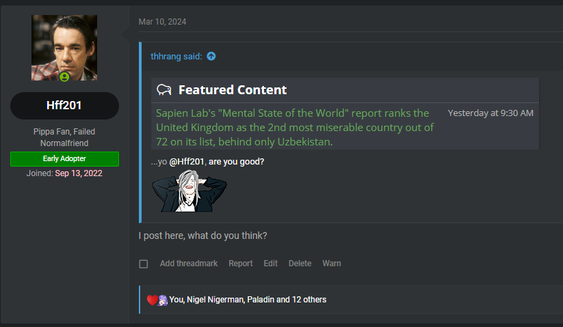Click the 'Sep 13, 2022' join date

79,173
